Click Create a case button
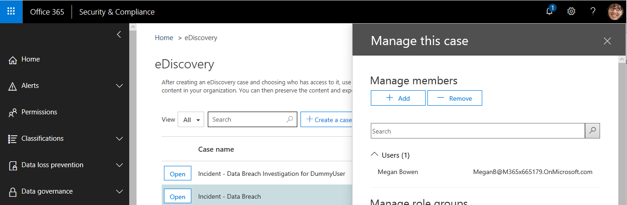This screenshot has height=205, width=627. [327, 119]
